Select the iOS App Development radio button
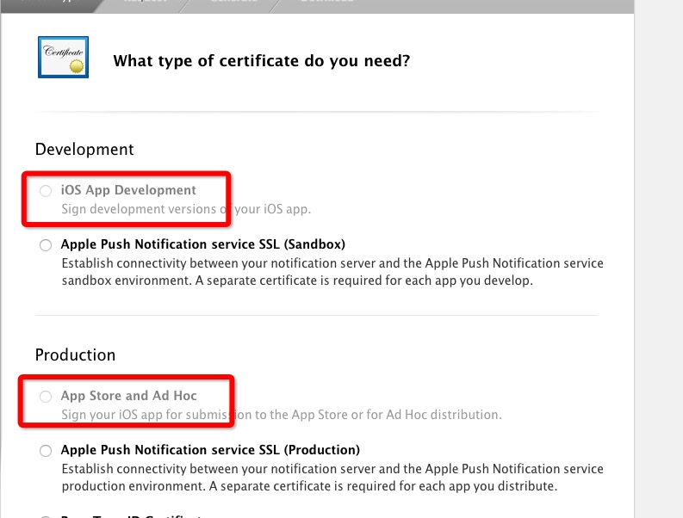683x518 pixels. coord(46,191)
